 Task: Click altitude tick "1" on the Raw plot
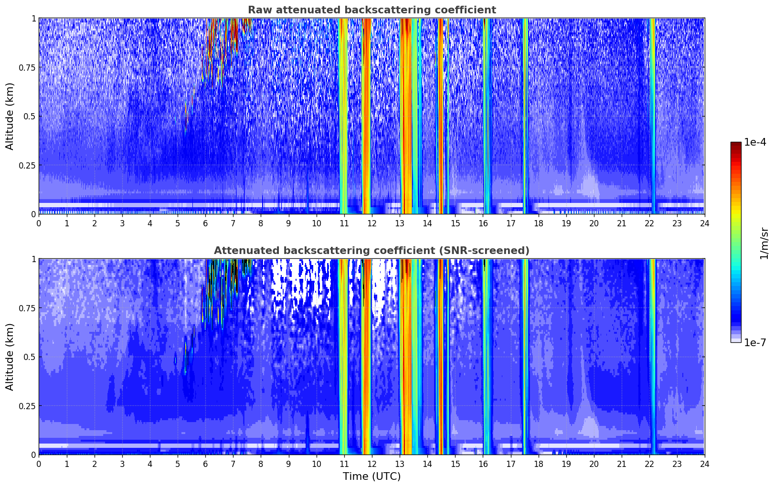(33, 19)
